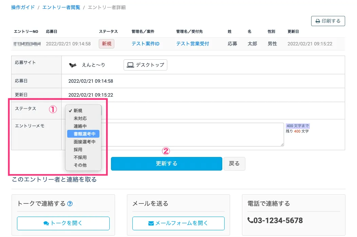Pick 面接選考中 status option
357x237 pixels.
point(84,142)
